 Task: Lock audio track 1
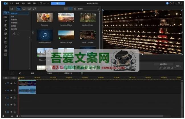pos(15,90)
